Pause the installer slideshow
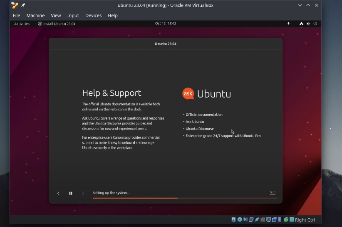 pos(71,193)
